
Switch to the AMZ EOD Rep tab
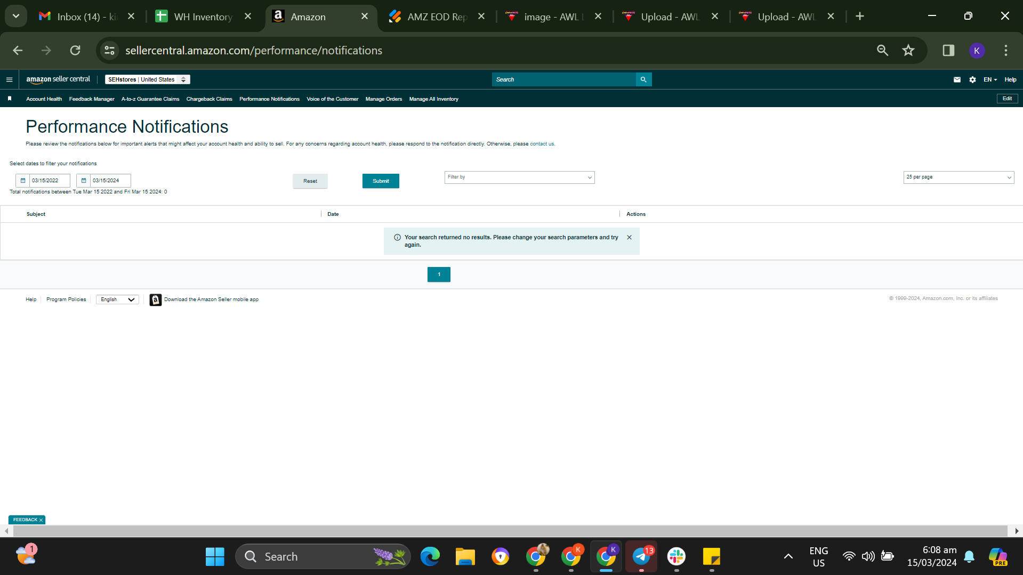pyautogui.click(x=437, y=17)
